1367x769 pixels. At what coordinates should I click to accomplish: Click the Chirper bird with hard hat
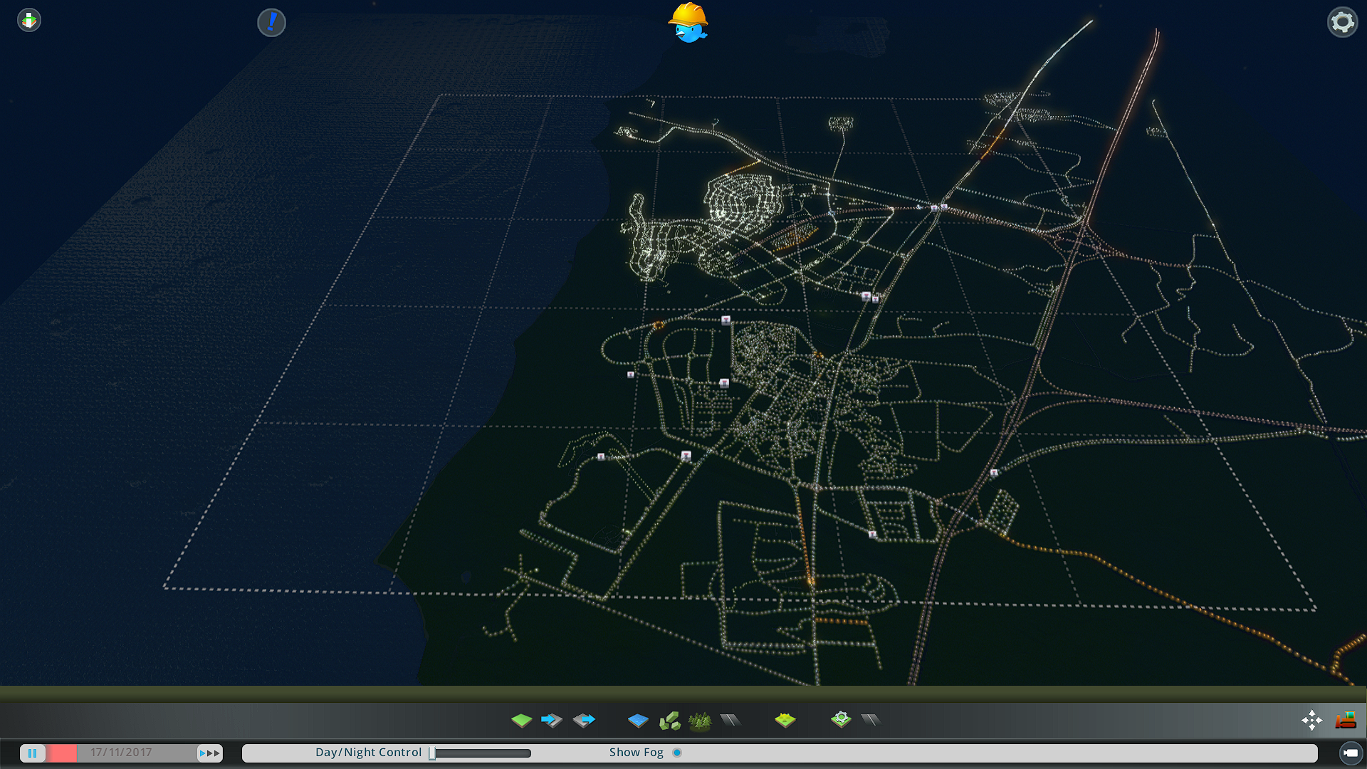coord(688,23)
